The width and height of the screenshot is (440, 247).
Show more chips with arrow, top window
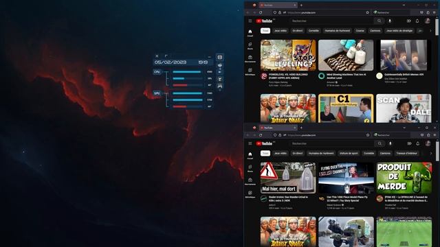tap(430, 31)
